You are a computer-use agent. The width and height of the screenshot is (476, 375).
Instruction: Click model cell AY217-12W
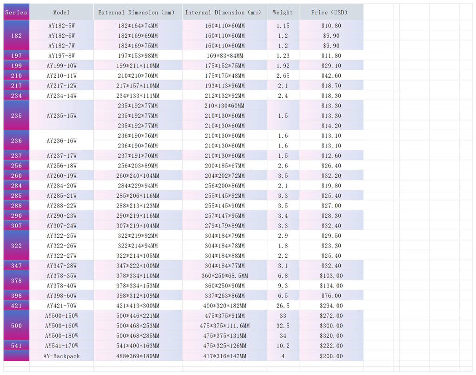pos(61,86)
